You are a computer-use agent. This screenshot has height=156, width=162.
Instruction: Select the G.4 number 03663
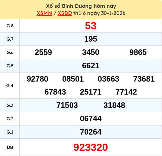click(109, 79)
